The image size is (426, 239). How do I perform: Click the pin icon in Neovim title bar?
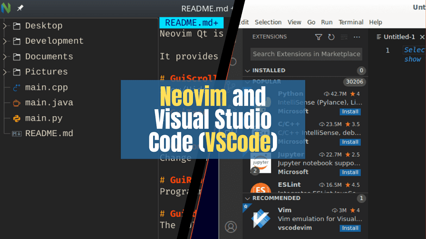pyautogui.click(x=20, y=8)
